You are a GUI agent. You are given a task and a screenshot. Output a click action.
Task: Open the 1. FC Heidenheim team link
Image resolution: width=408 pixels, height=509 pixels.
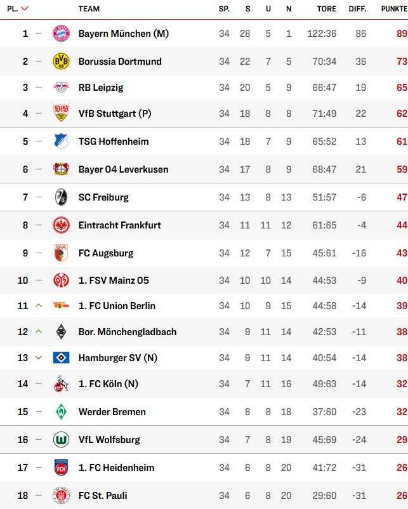[117, 468]
